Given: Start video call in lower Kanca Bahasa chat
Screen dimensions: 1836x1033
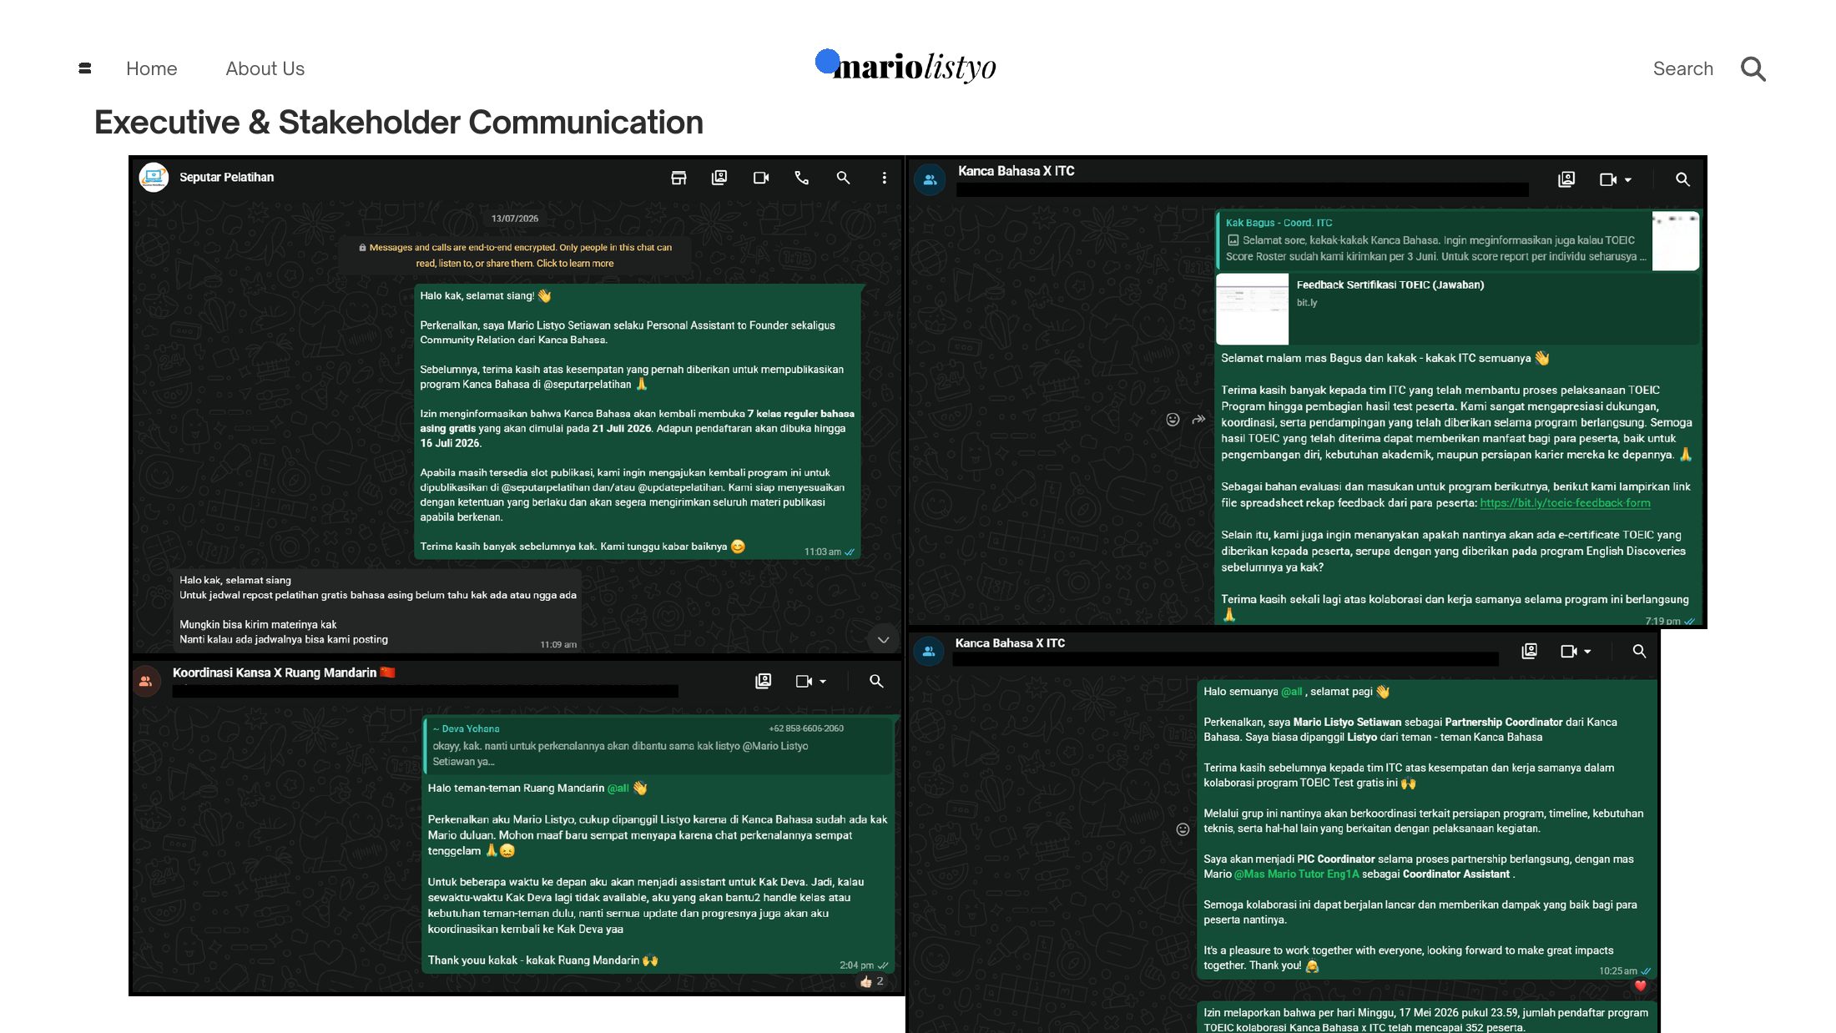Looking at the screenshot, I should pos(1569,651).
